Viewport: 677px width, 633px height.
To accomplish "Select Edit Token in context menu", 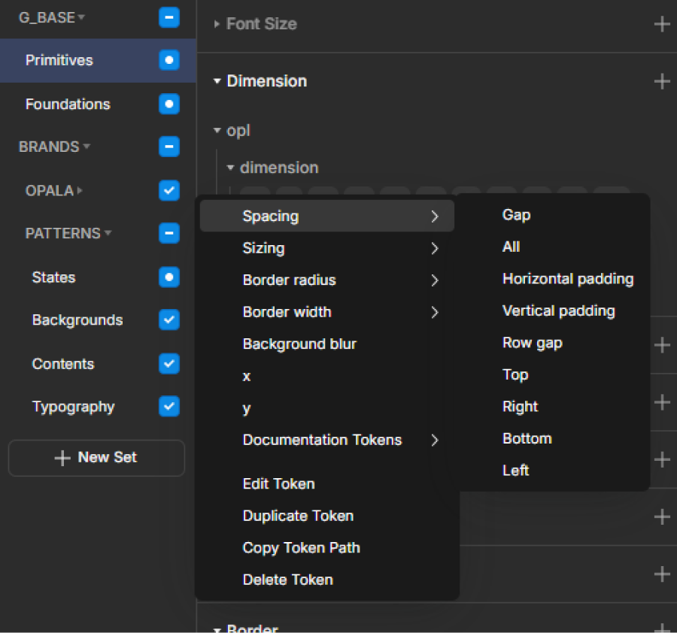I will 278,484.
